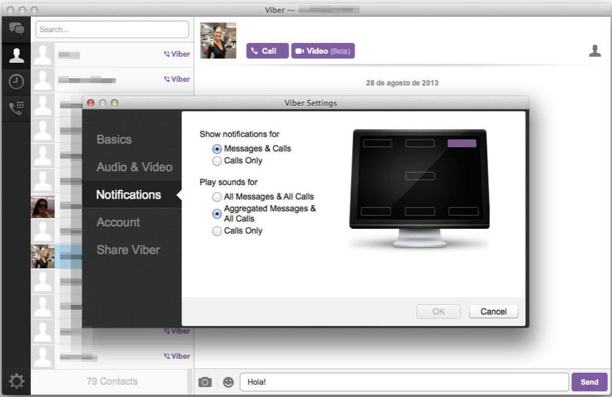612x397 pixels.
Task: Select contact with sunglasses photo in list
Action: point(42,207)
